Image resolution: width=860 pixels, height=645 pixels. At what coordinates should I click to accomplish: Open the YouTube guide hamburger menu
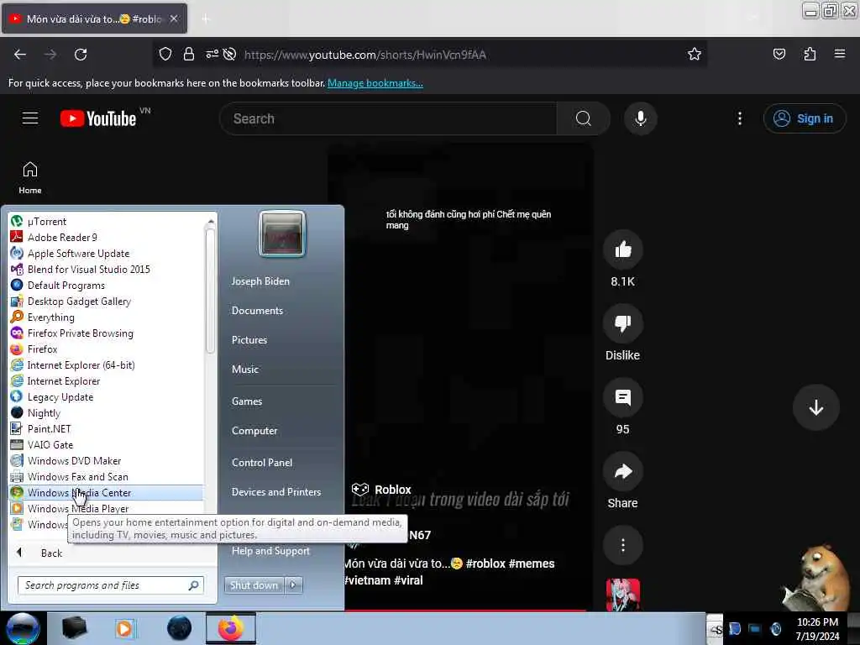(30, 118)
